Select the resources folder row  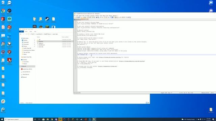tap(55, 41)
